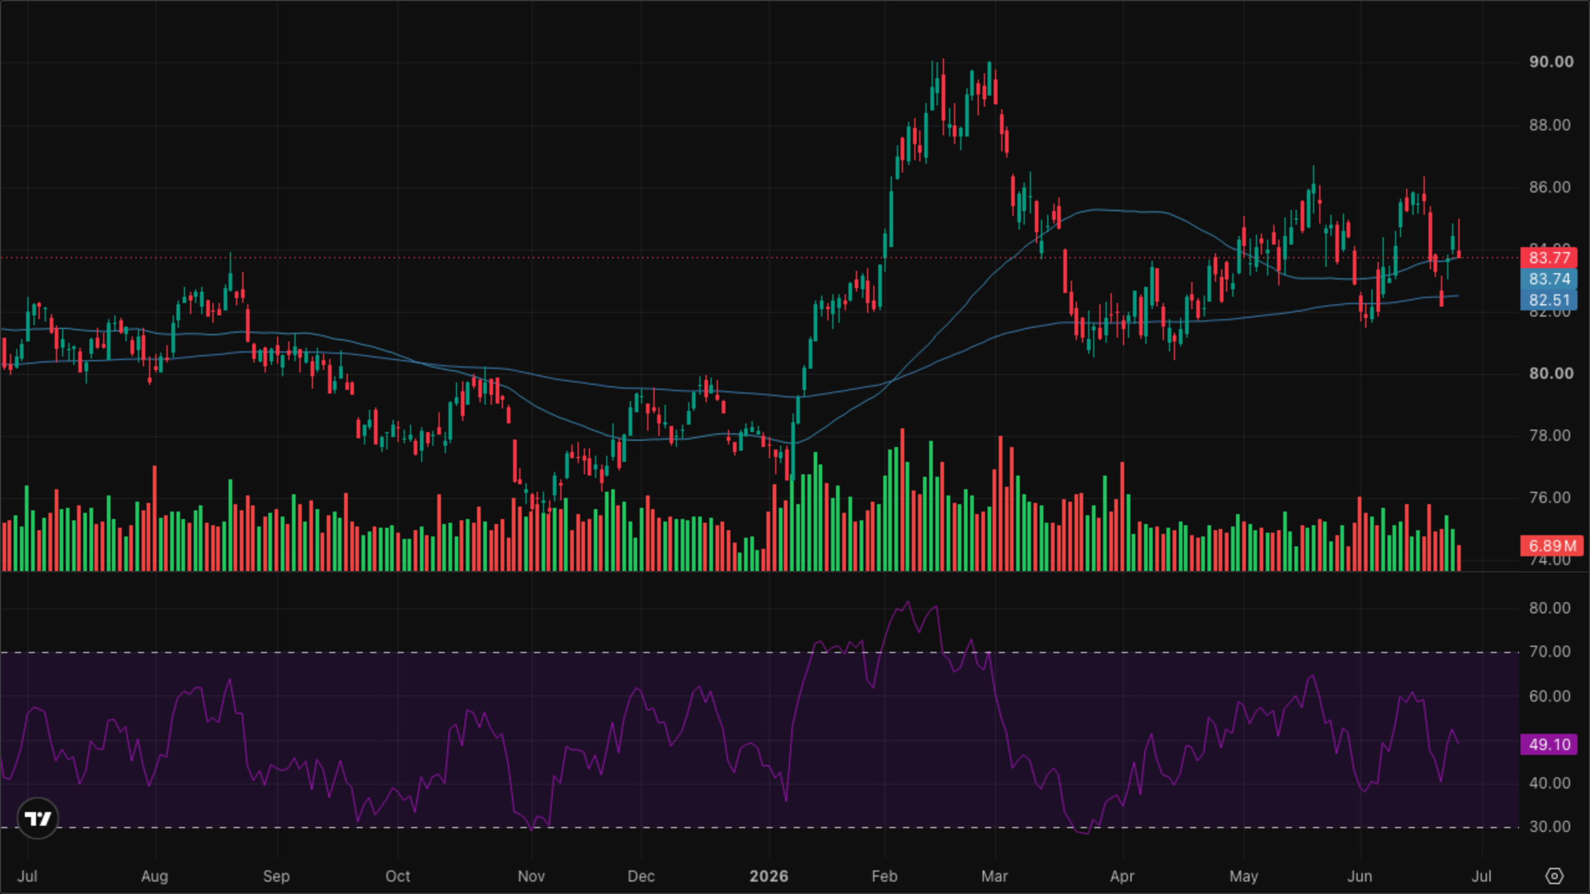
Task: Click 40.00 on the RSI scale
Action: coord(1550,783)
